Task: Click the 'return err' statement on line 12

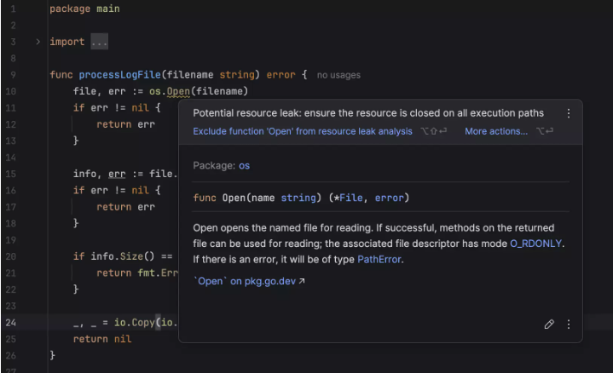Action: (x=126, y=124)
